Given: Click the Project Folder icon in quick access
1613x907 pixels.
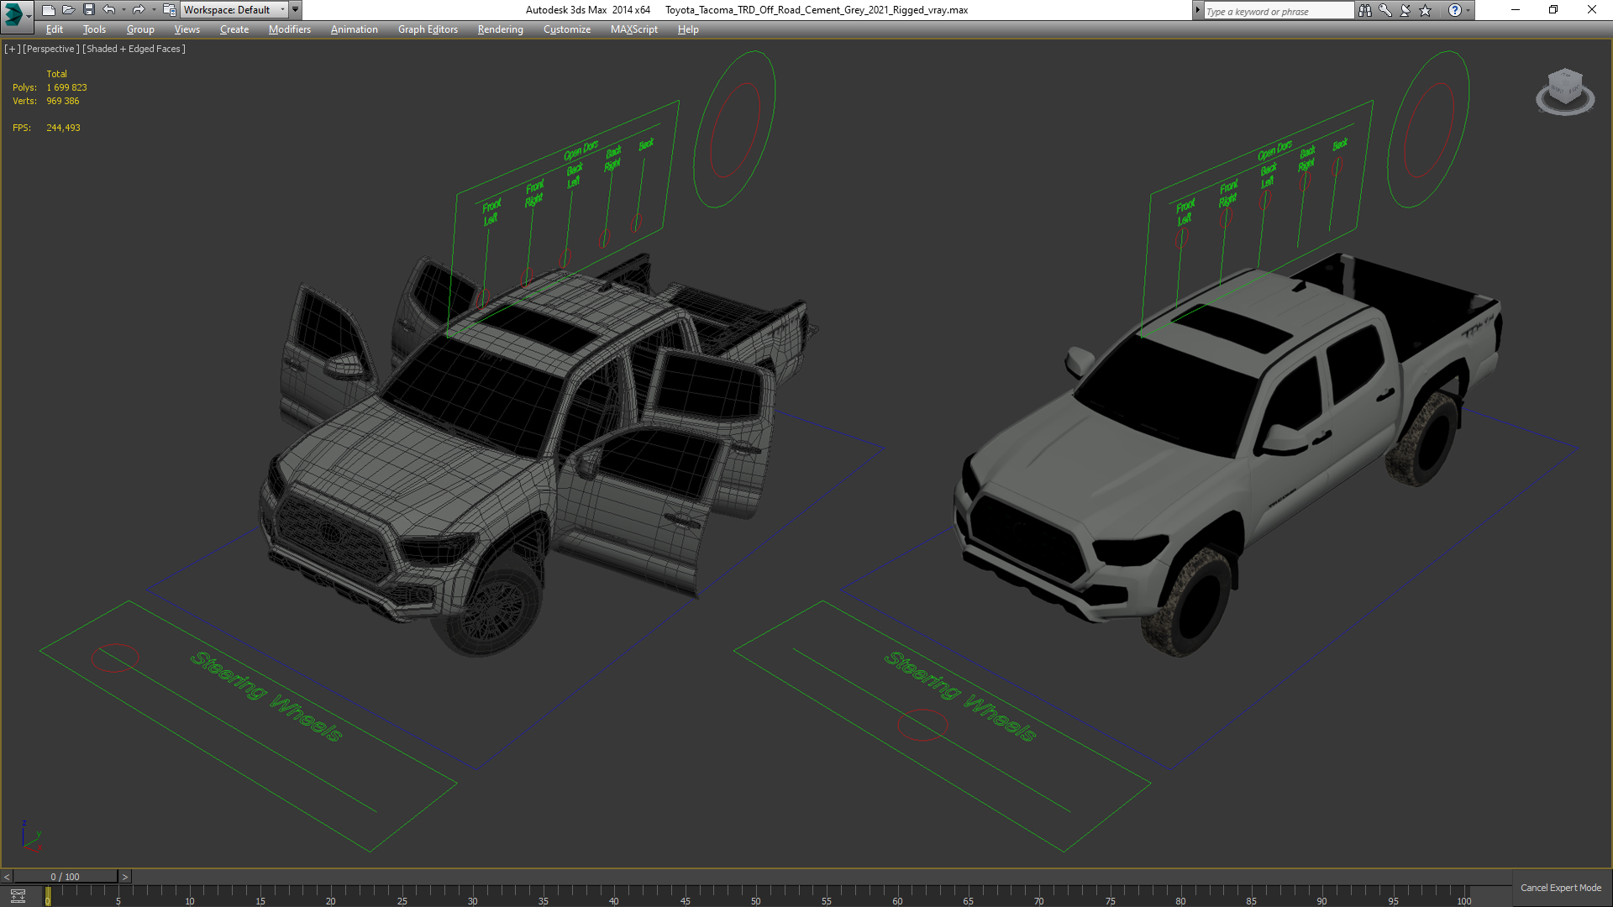Looking at the screenshot, I should [x=169, y=10].
